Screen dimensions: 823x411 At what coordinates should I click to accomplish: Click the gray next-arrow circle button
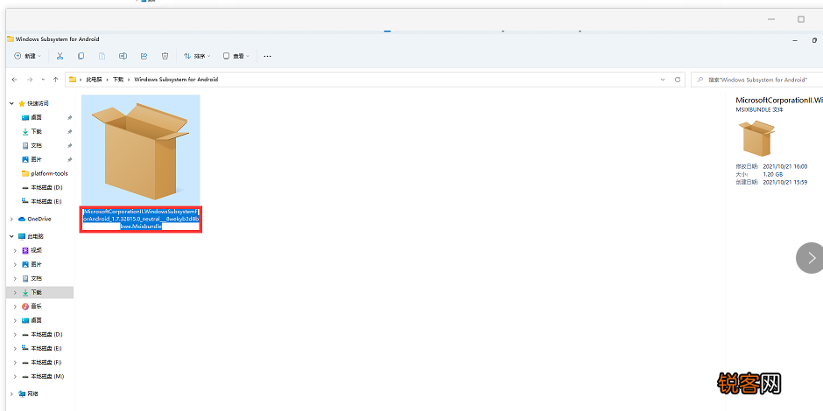(811, 257)
